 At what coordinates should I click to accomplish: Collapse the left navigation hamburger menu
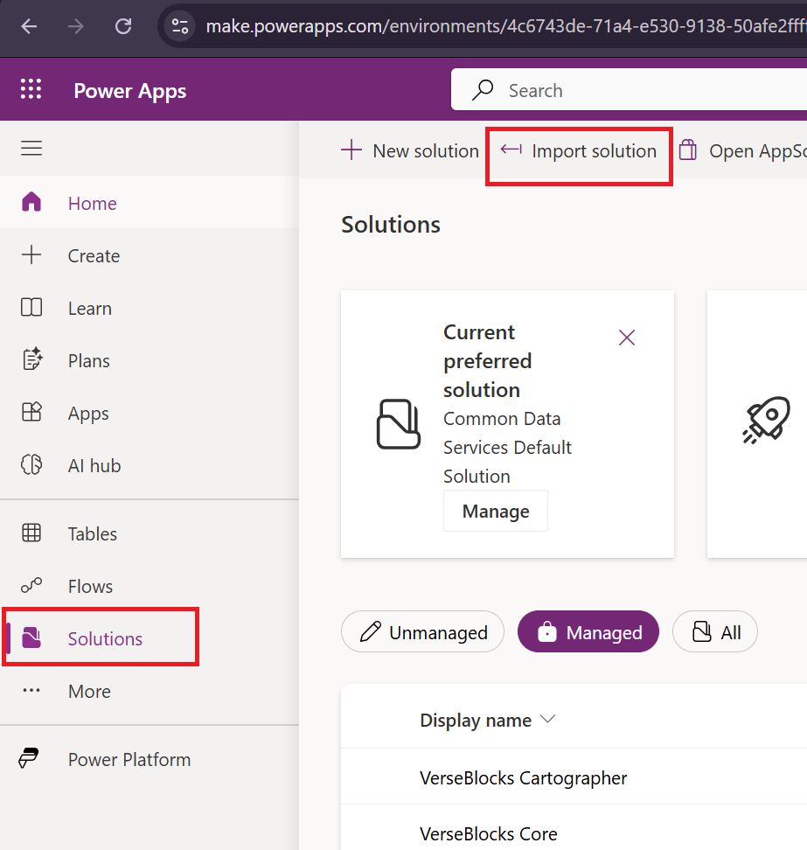(x=31, y=148)
